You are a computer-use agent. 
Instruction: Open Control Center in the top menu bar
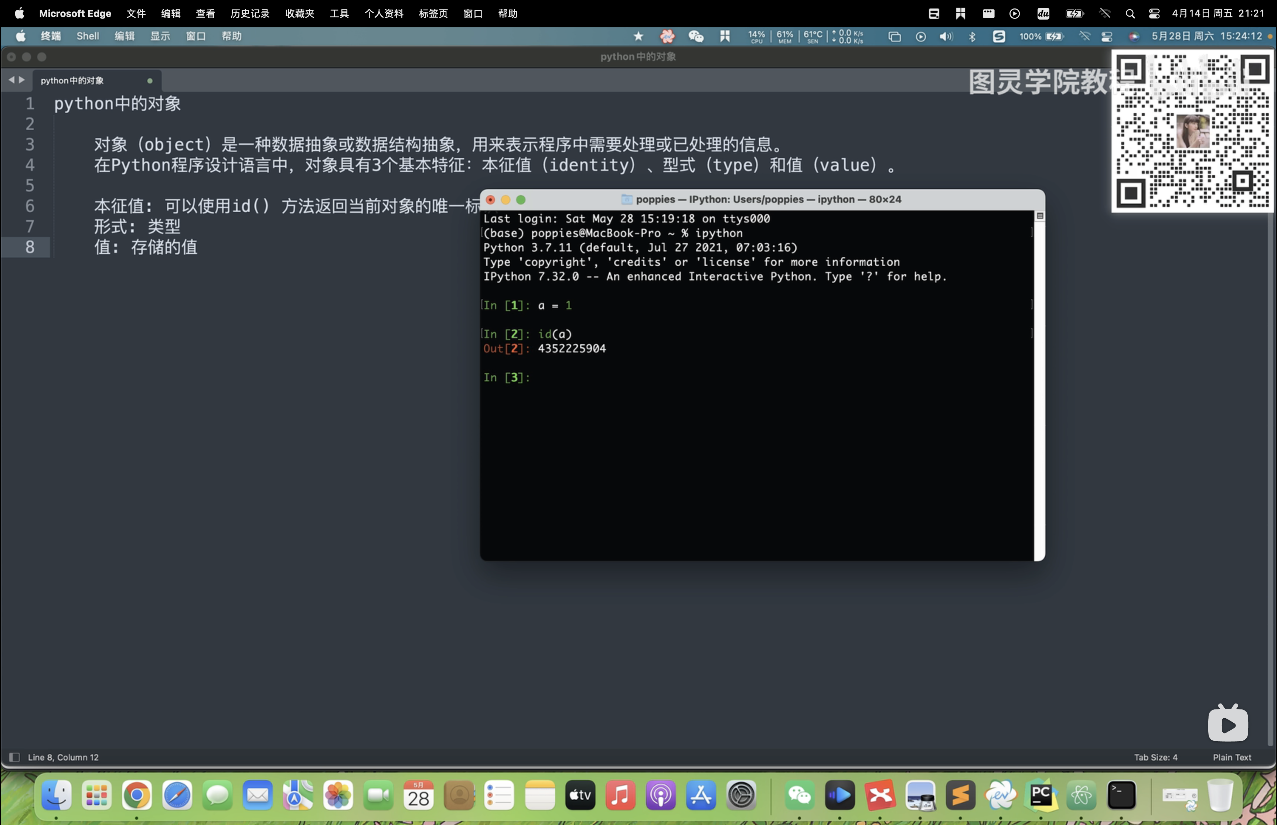point(1154,13)
